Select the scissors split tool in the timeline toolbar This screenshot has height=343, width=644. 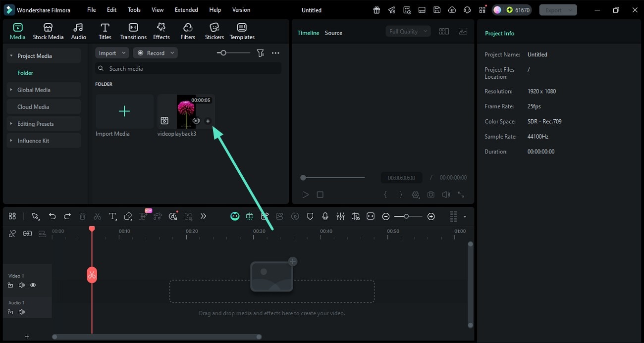pos(98,216)
